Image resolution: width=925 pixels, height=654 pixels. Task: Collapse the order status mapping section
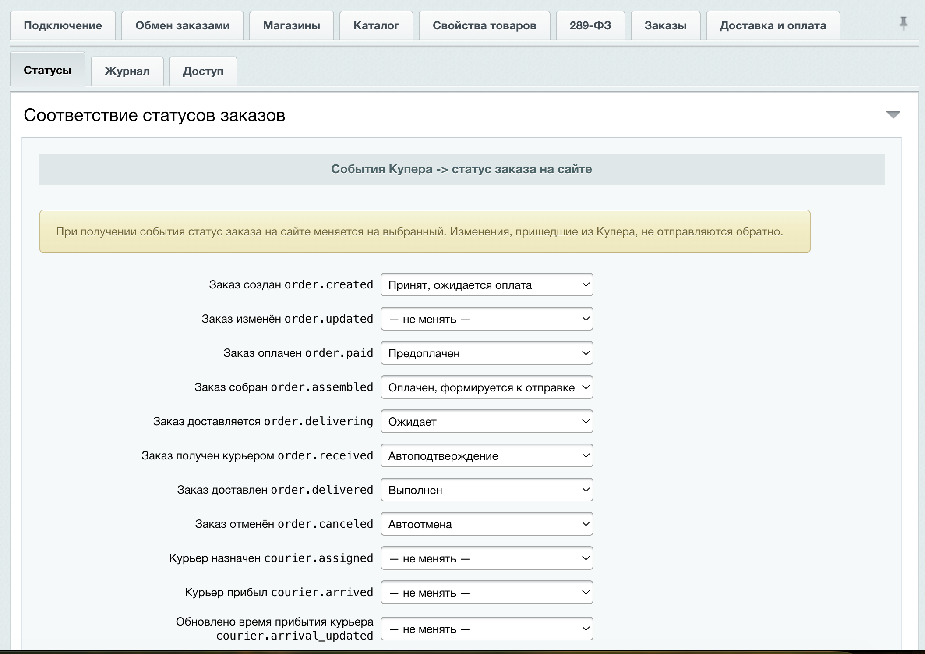893,115
